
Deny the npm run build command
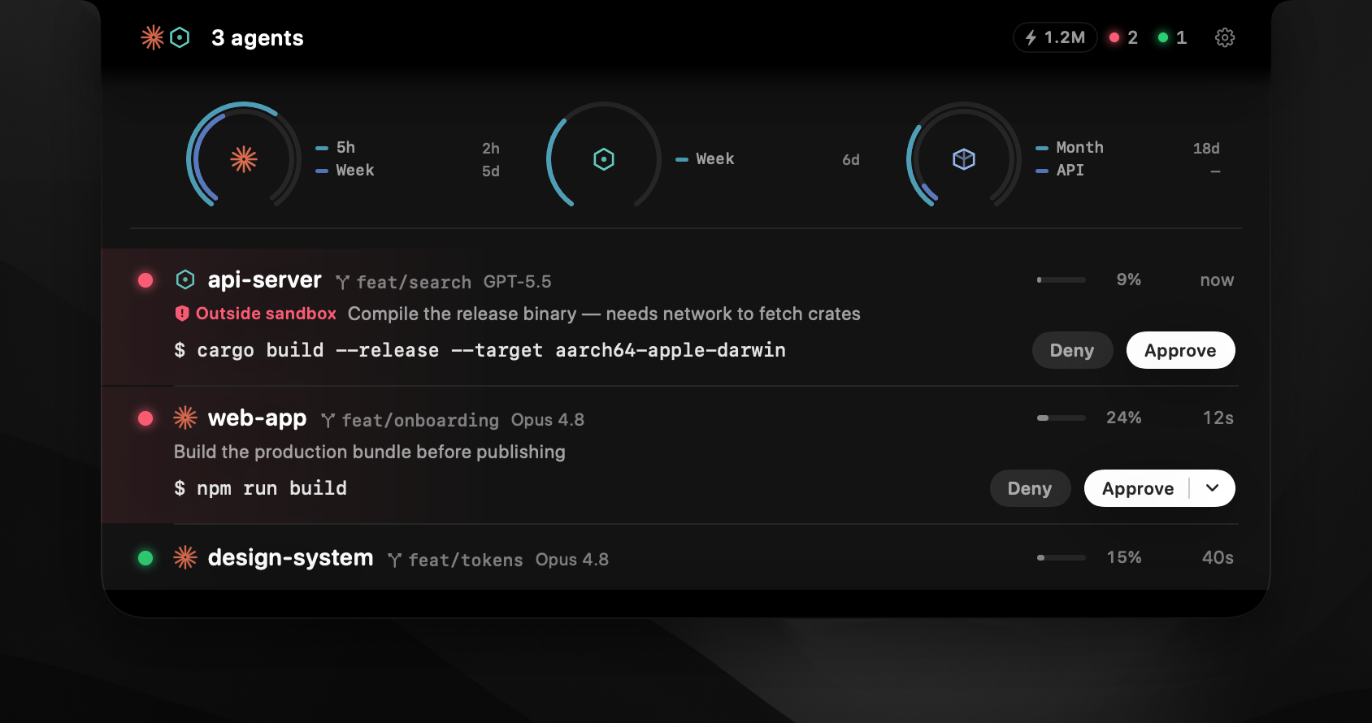point(1030,488)
